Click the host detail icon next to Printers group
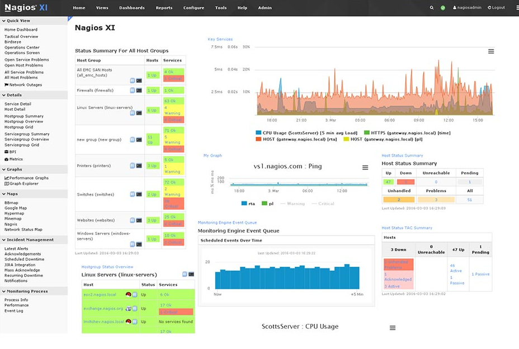The width and height of the screenshot is (519, 349). pos(139,165)
